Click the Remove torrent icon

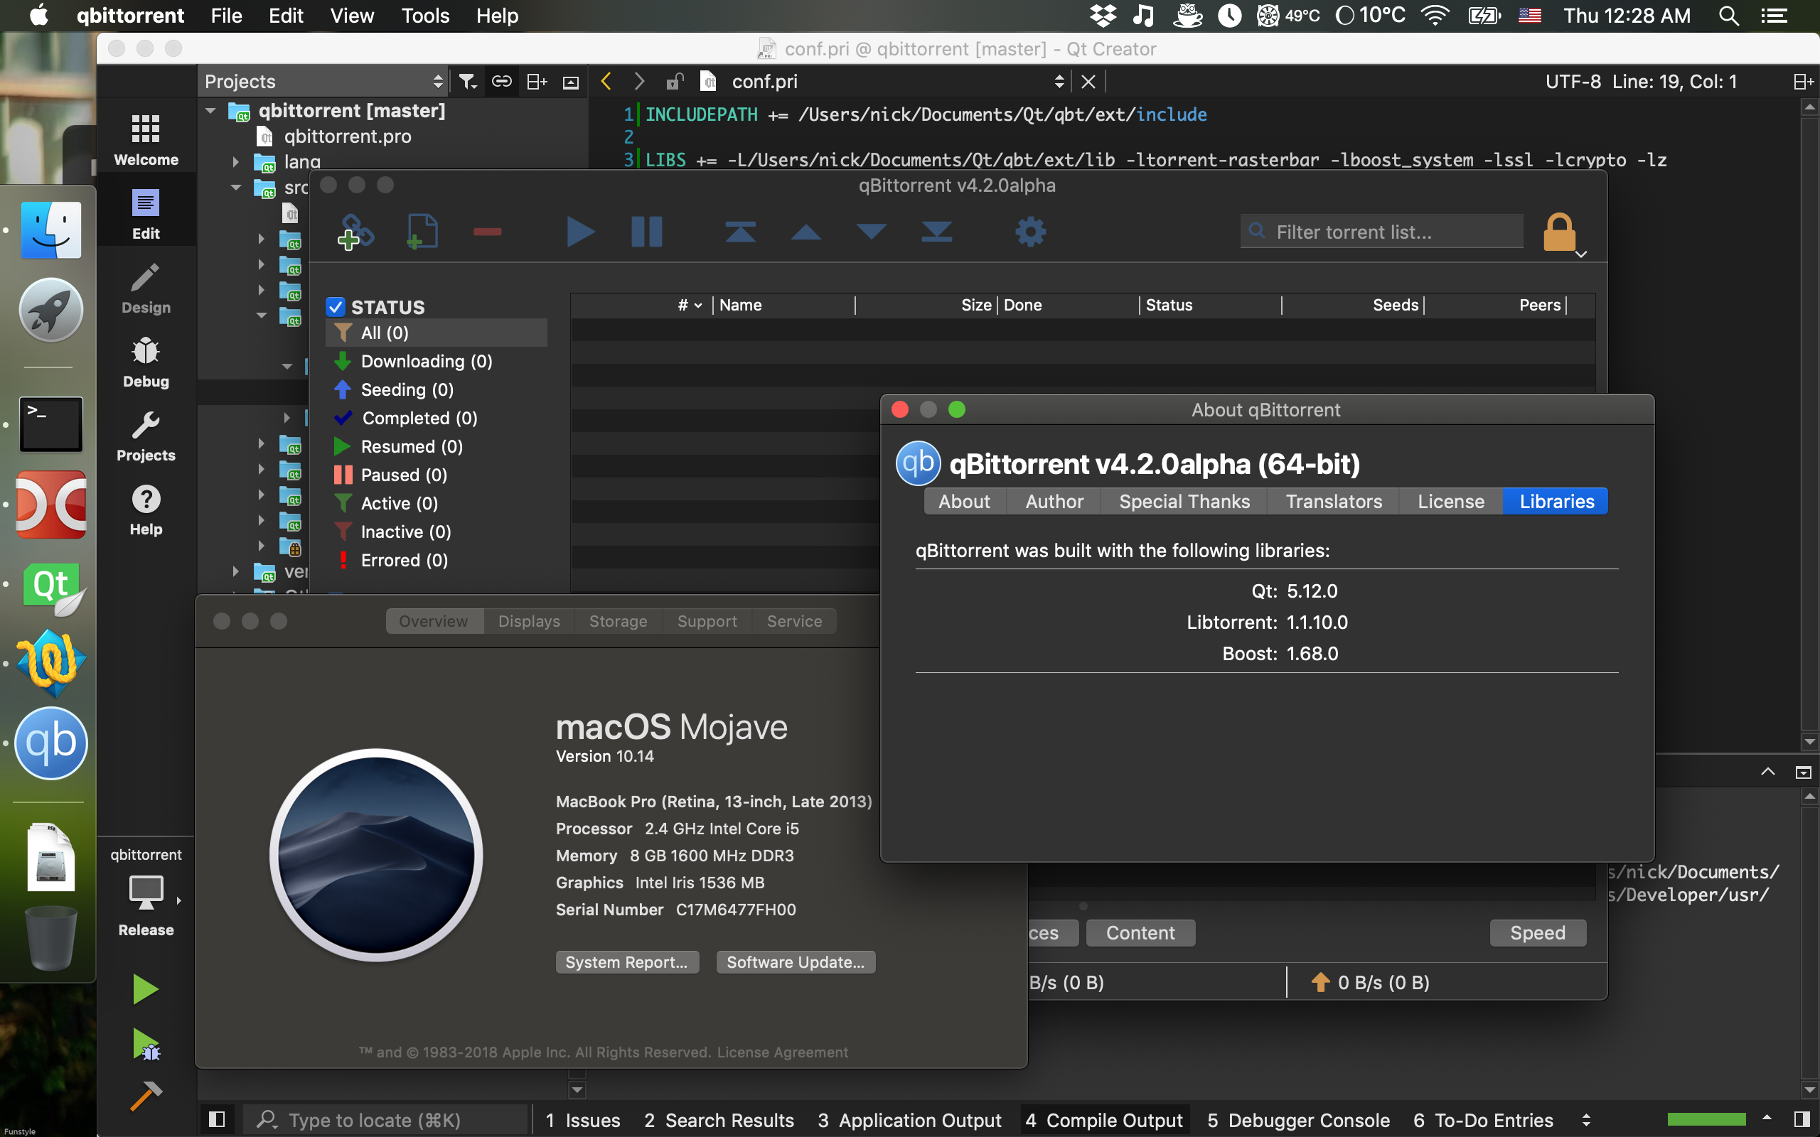point(488,232)
